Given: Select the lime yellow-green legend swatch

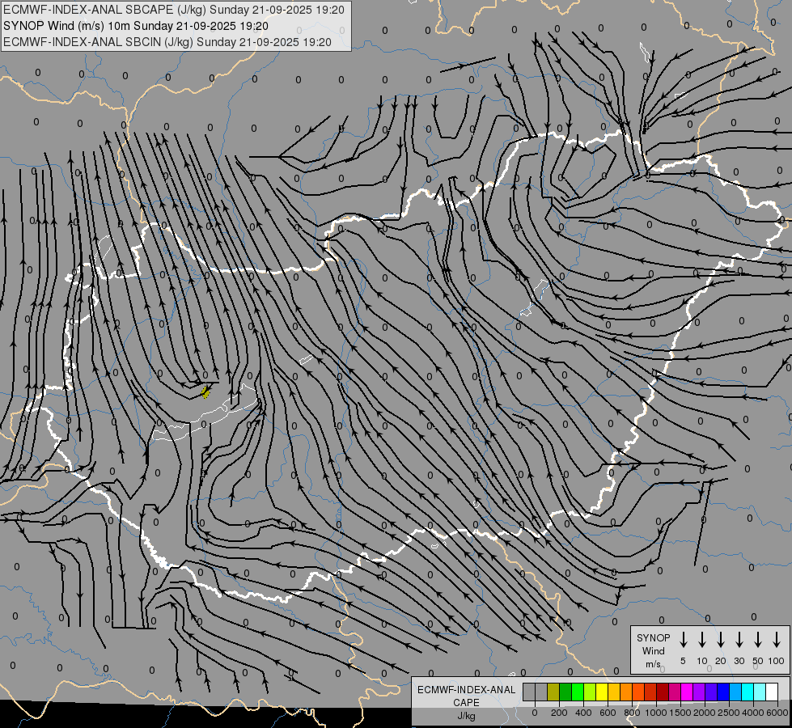Looking at the screenshot, I should click(590, 692).
